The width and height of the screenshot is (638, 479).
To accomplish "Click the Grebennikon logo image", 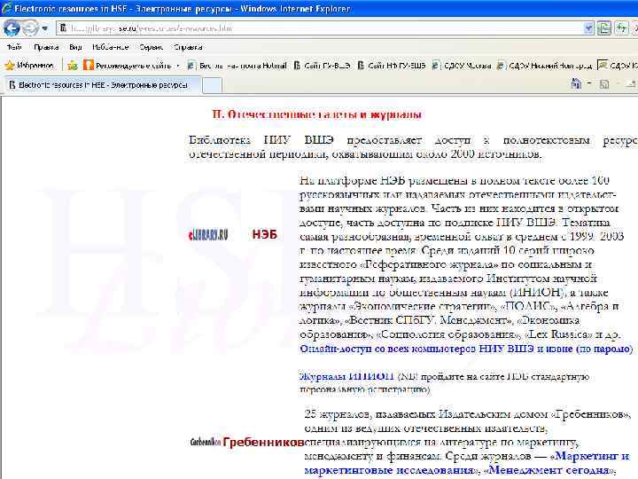I will pos(206,442).
